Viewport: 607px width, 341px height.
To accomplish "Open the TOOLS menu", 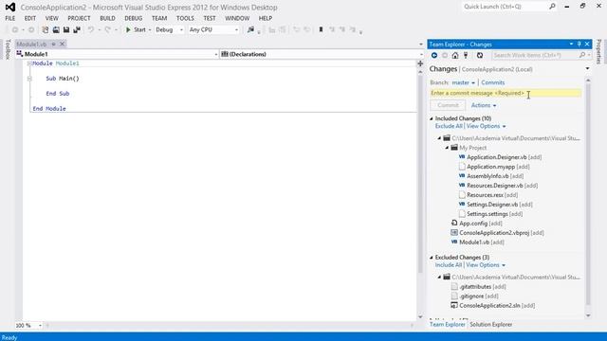I will [185, 18].
